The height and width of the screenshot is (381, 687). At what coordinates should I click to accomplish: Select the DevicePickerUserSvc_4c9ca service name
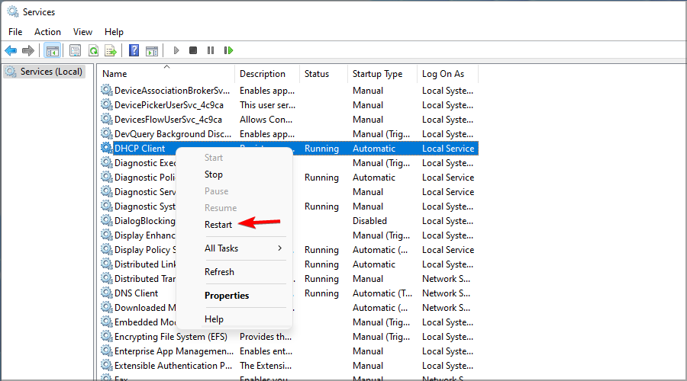pyautogui.click(x=169, y=105)
